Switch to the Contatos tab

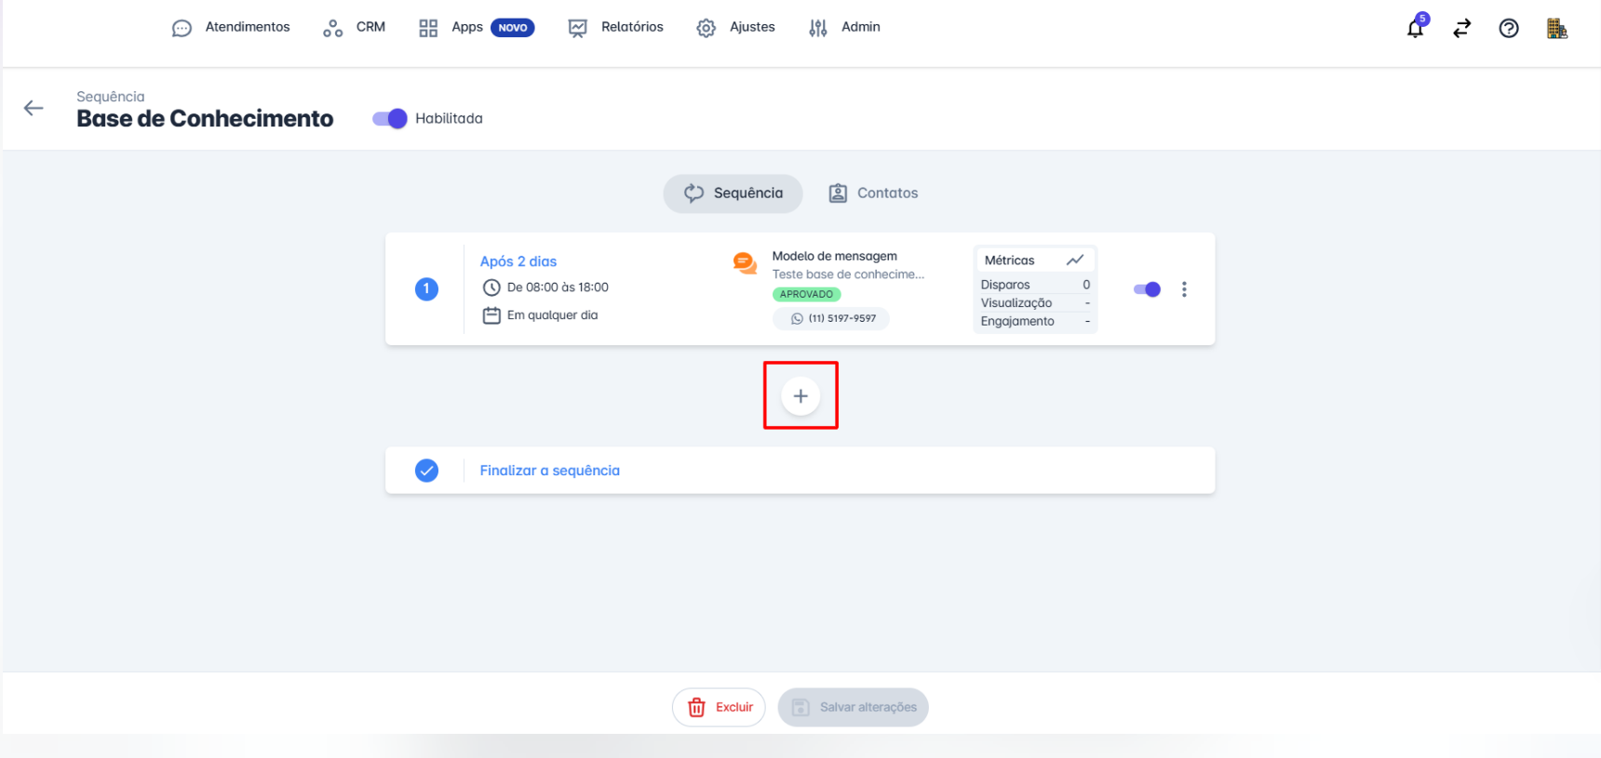point(873,193)
